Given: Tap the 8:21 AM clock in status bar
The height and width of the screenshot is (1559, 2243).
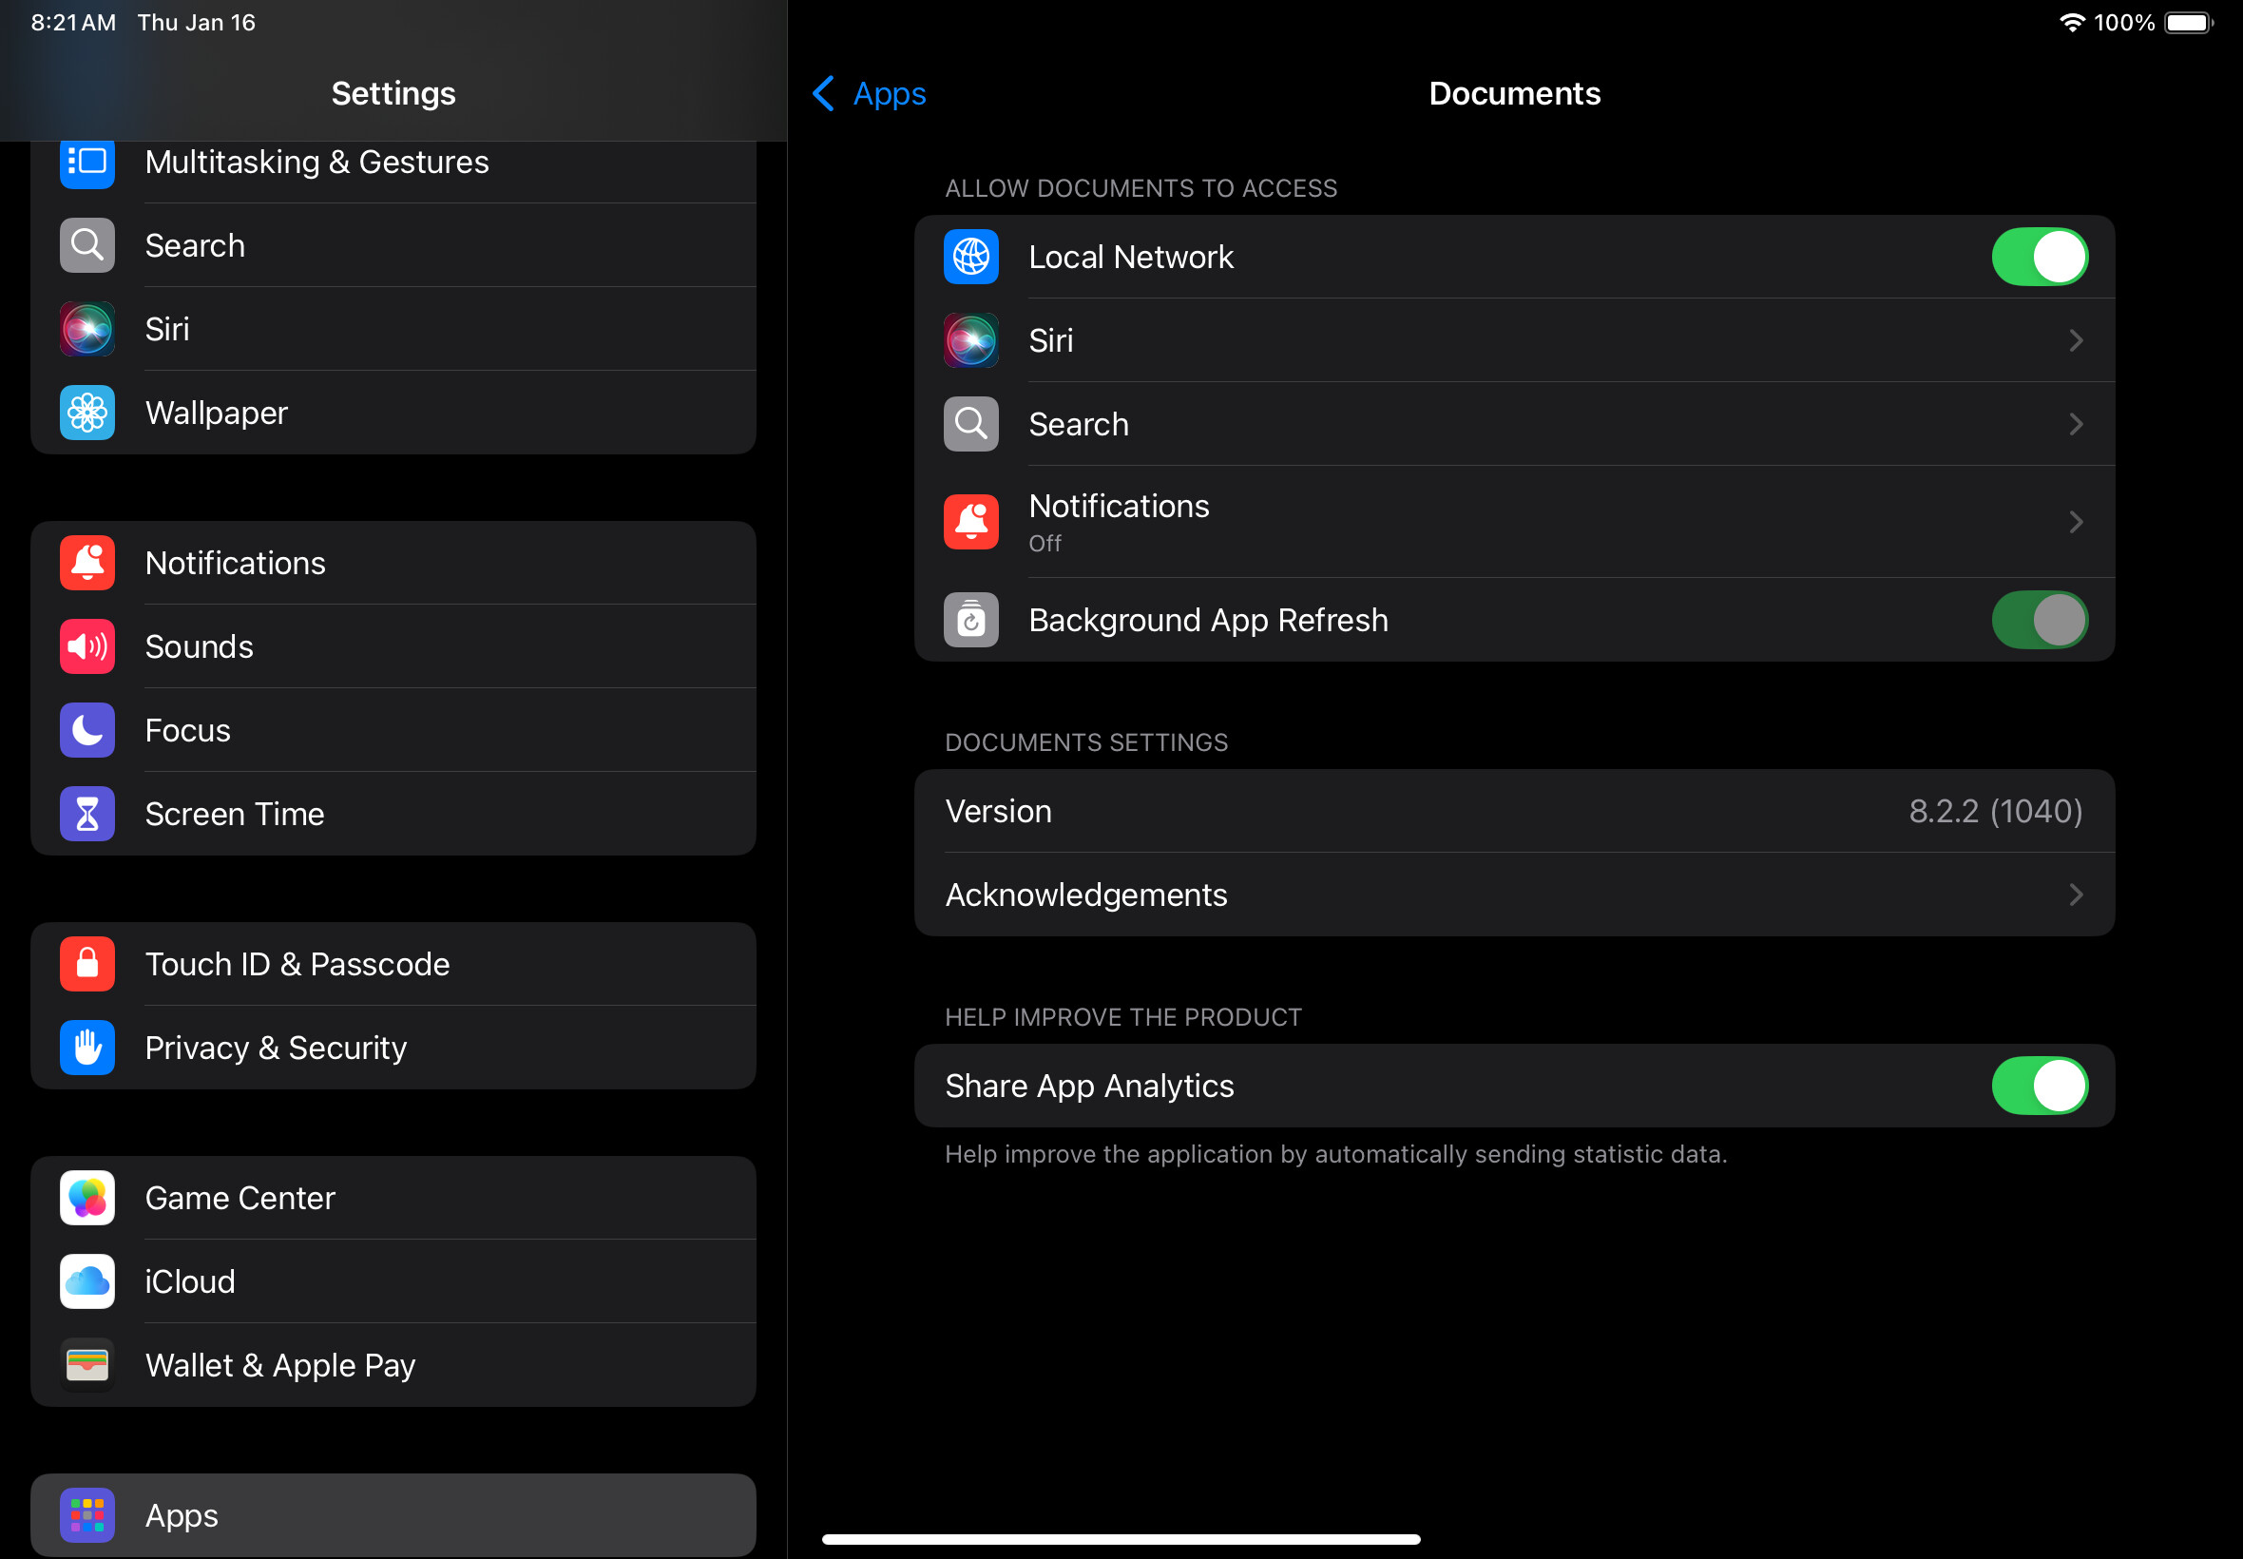Looking at the screenshot, I should pos(73,23).
